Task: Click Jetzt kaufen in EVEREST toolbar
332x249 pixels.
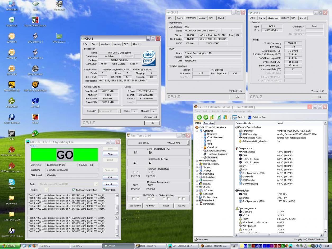Action: (257, 117)
